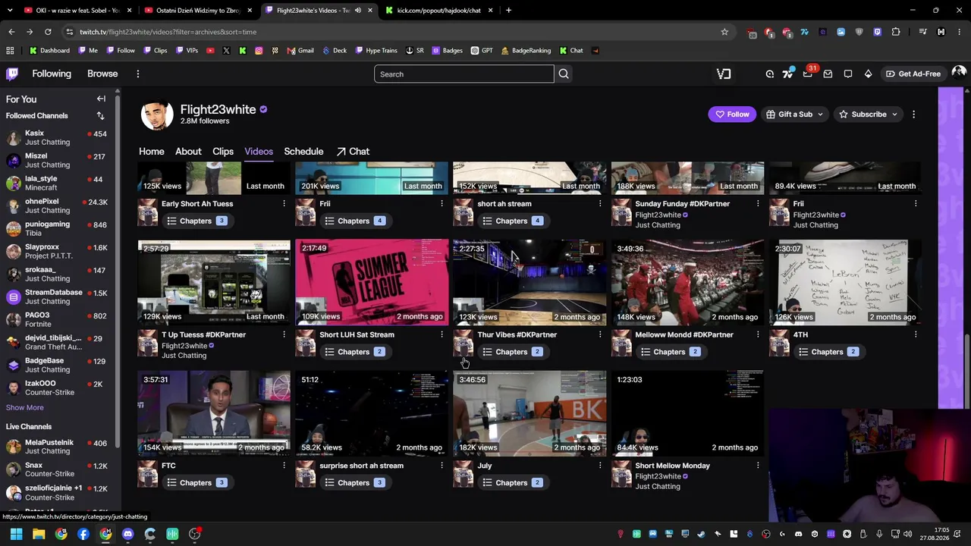Image resolution: width=971 pixels, height=546 pixels.
Task: Open Discord from the taskbar
Action: [127, 534]
